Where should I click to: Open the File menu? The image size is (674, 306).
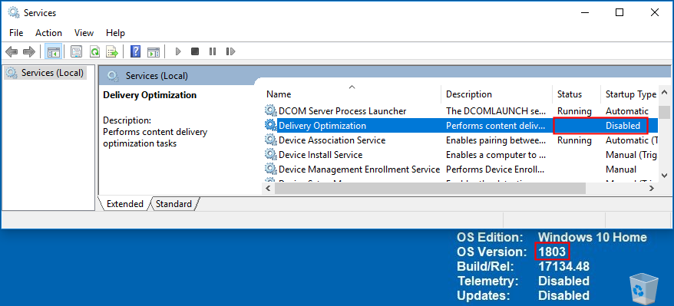(x=16, y=33)
